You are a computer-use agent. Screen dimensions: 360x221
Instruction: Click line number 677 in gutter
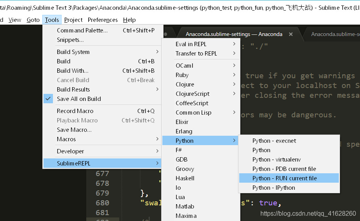tap(102, 174)
